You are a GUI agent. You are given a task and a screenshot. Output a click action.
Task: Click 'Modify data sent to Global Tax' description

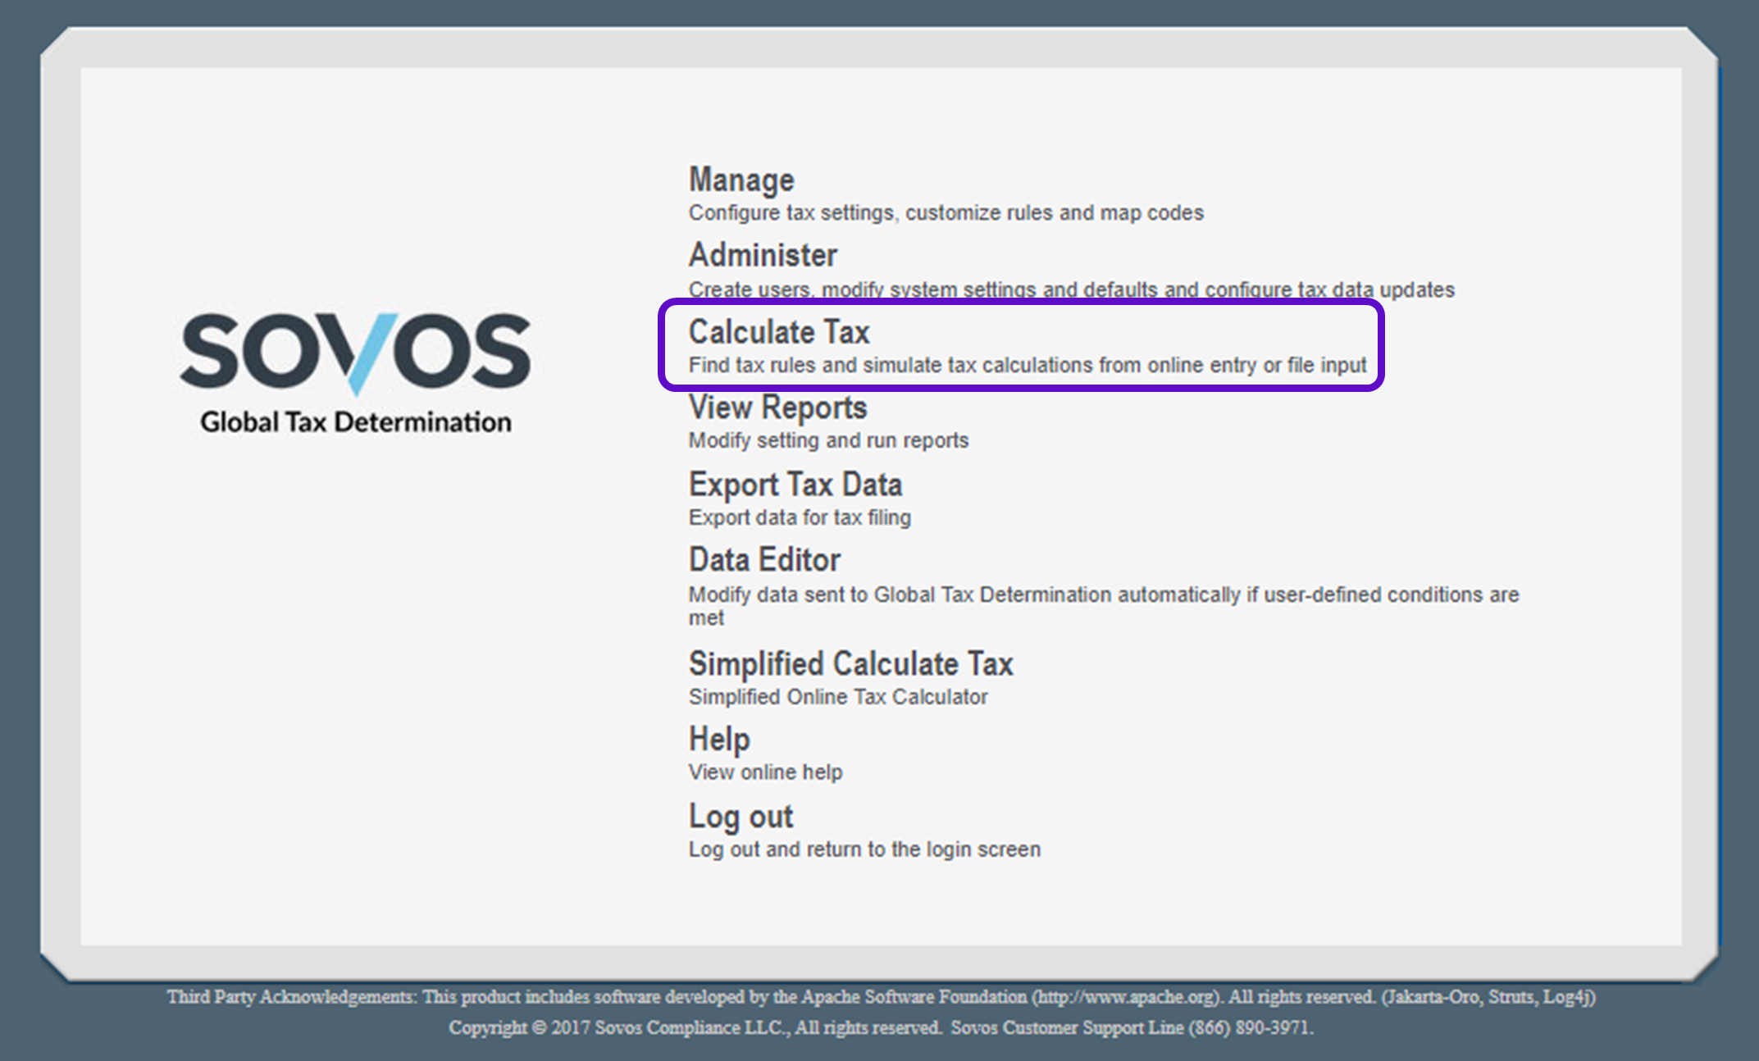1103,595
